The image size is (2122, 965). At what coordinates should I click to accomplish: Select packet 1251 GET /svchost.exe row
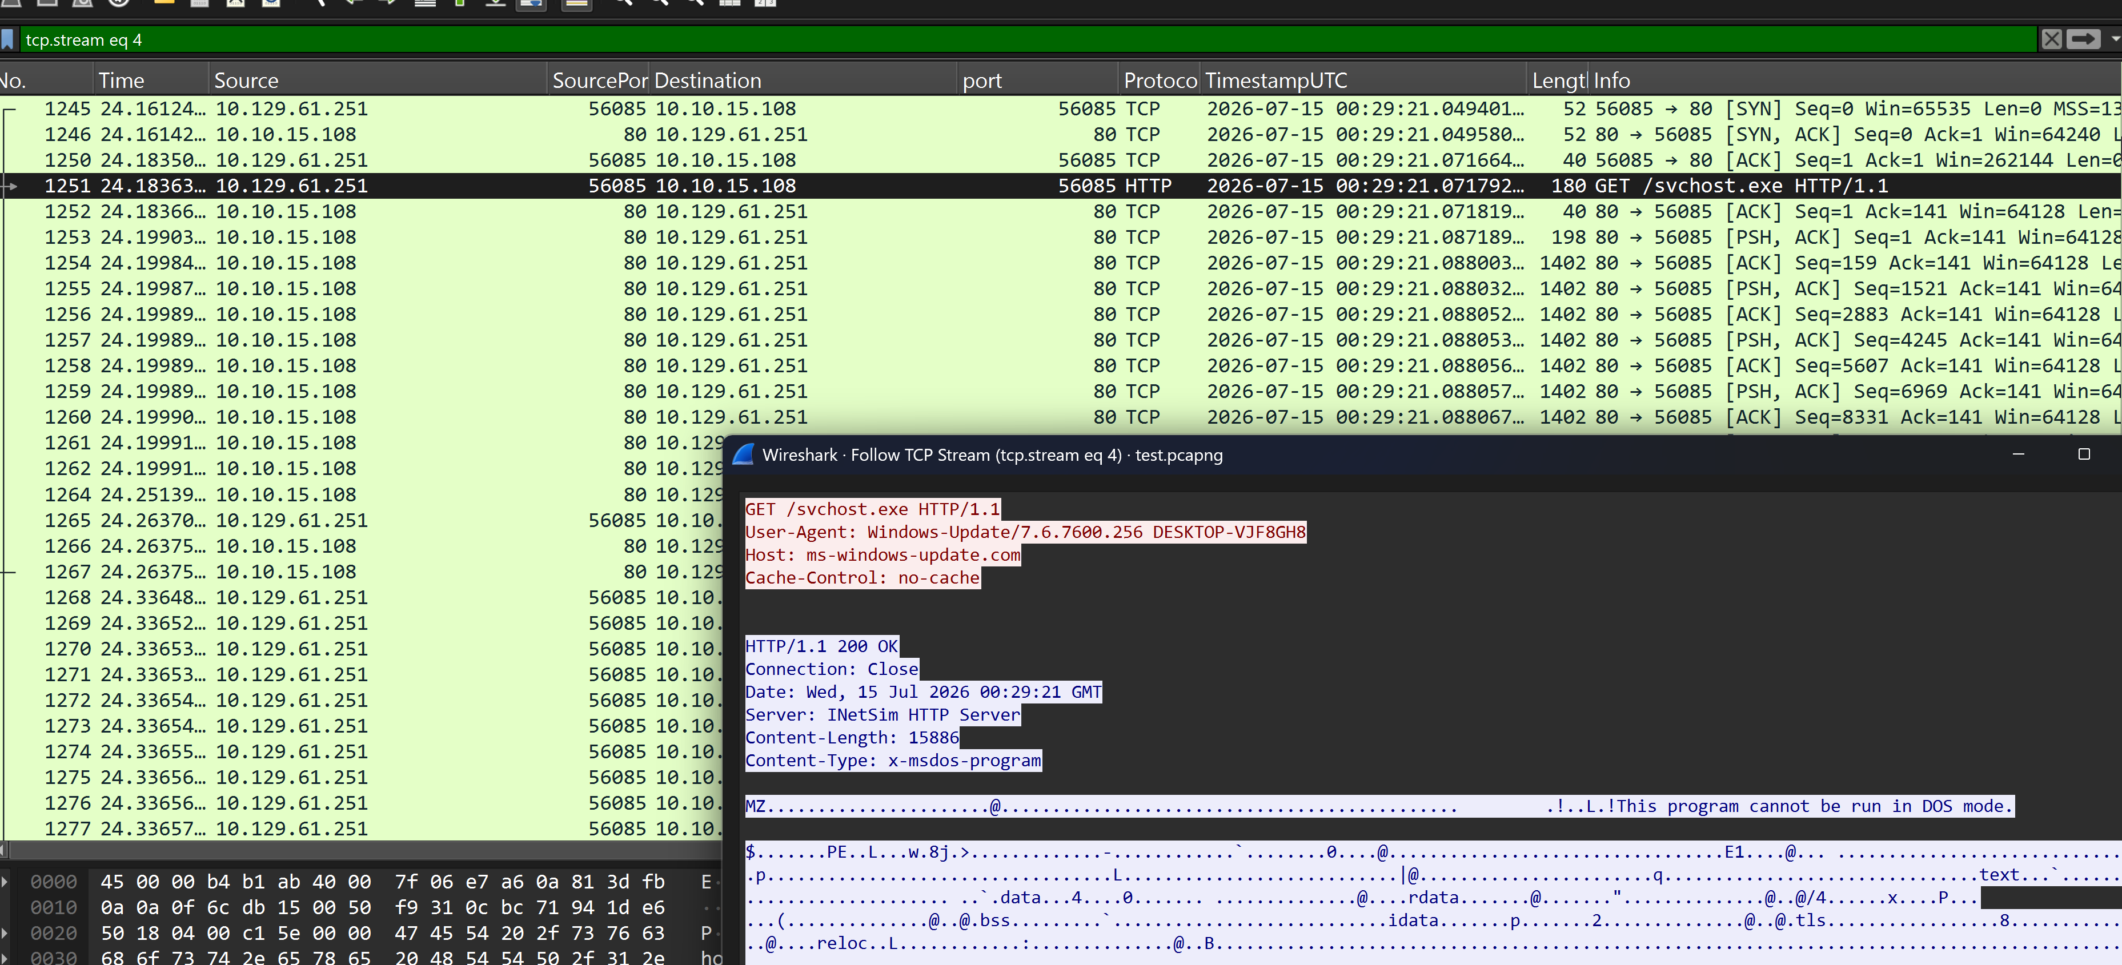point(1061,185)
